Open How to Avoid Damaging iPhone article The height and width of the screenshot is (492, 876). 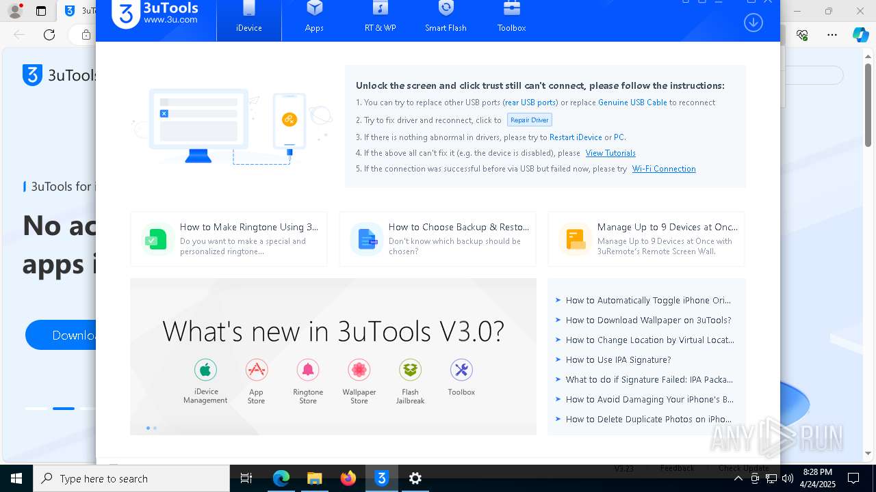point(649,399)
